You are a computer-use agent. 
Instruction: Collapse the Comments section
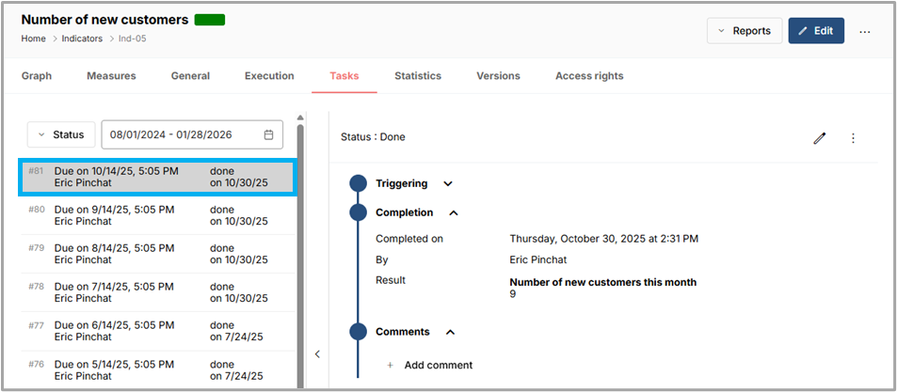(450, 332)
